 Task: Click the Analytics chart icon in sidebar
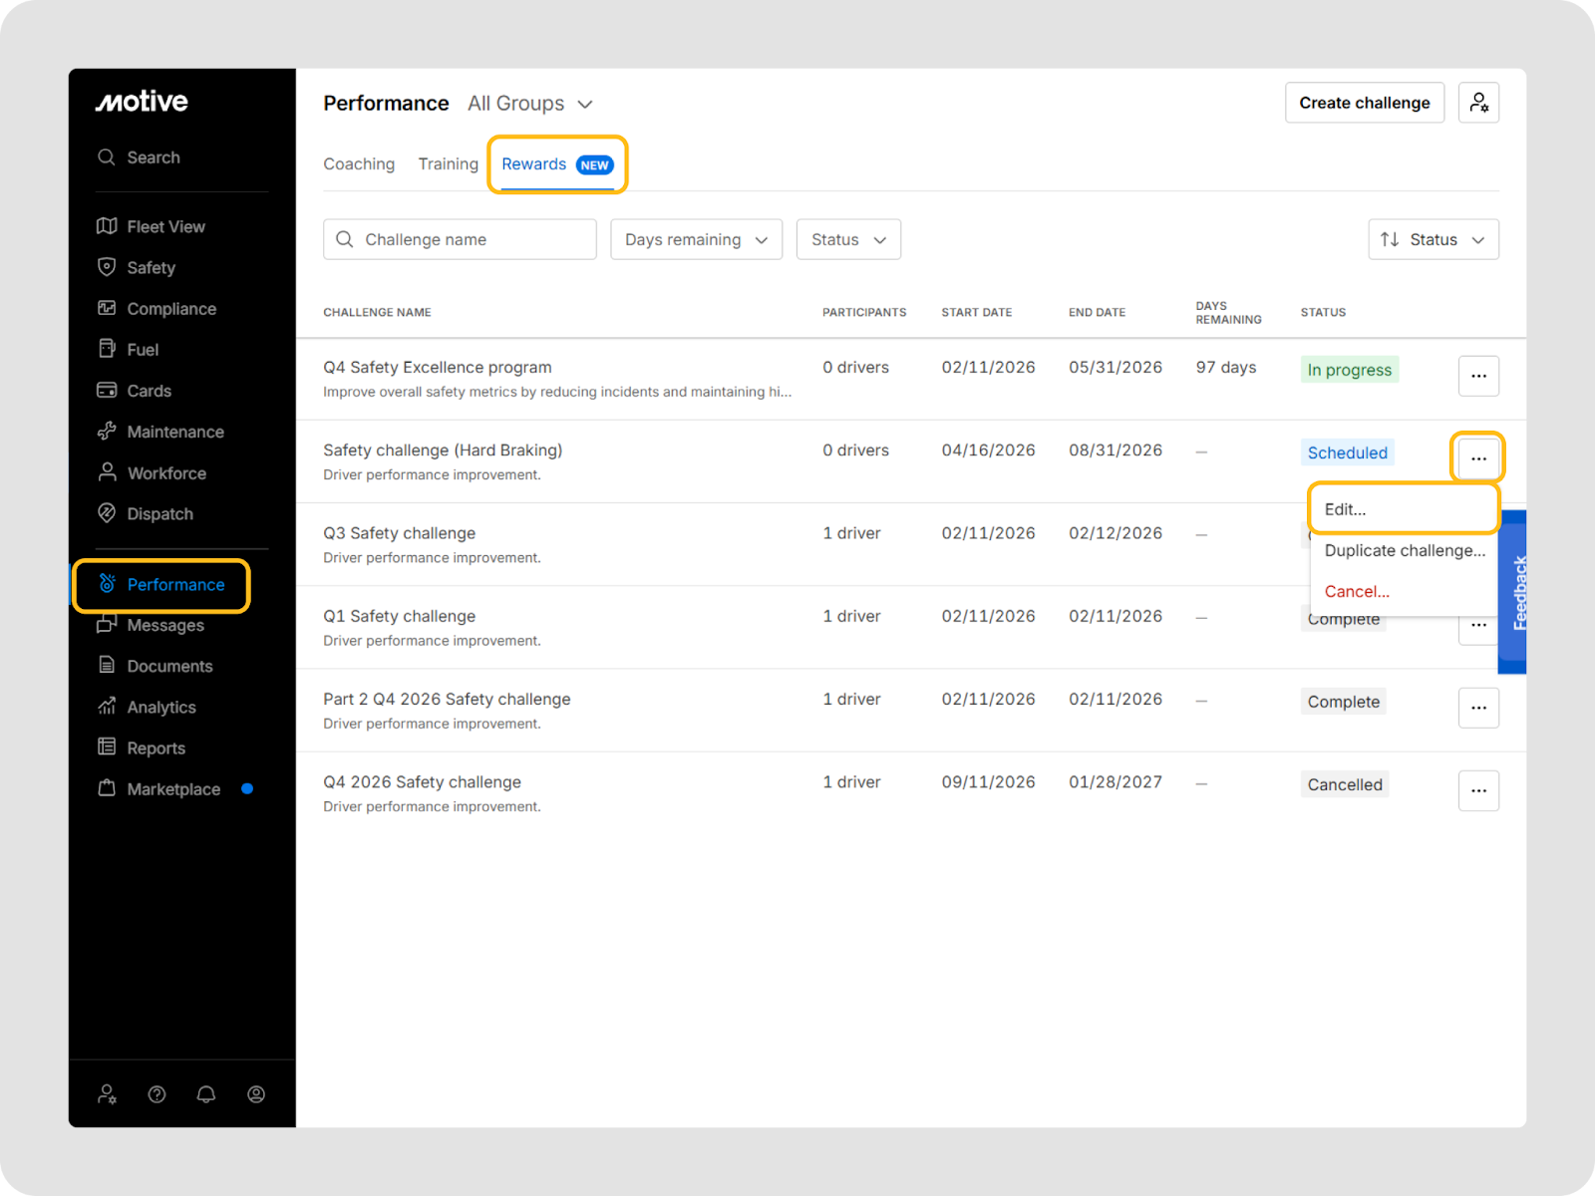pyautogui.click(x=107, y=707)
